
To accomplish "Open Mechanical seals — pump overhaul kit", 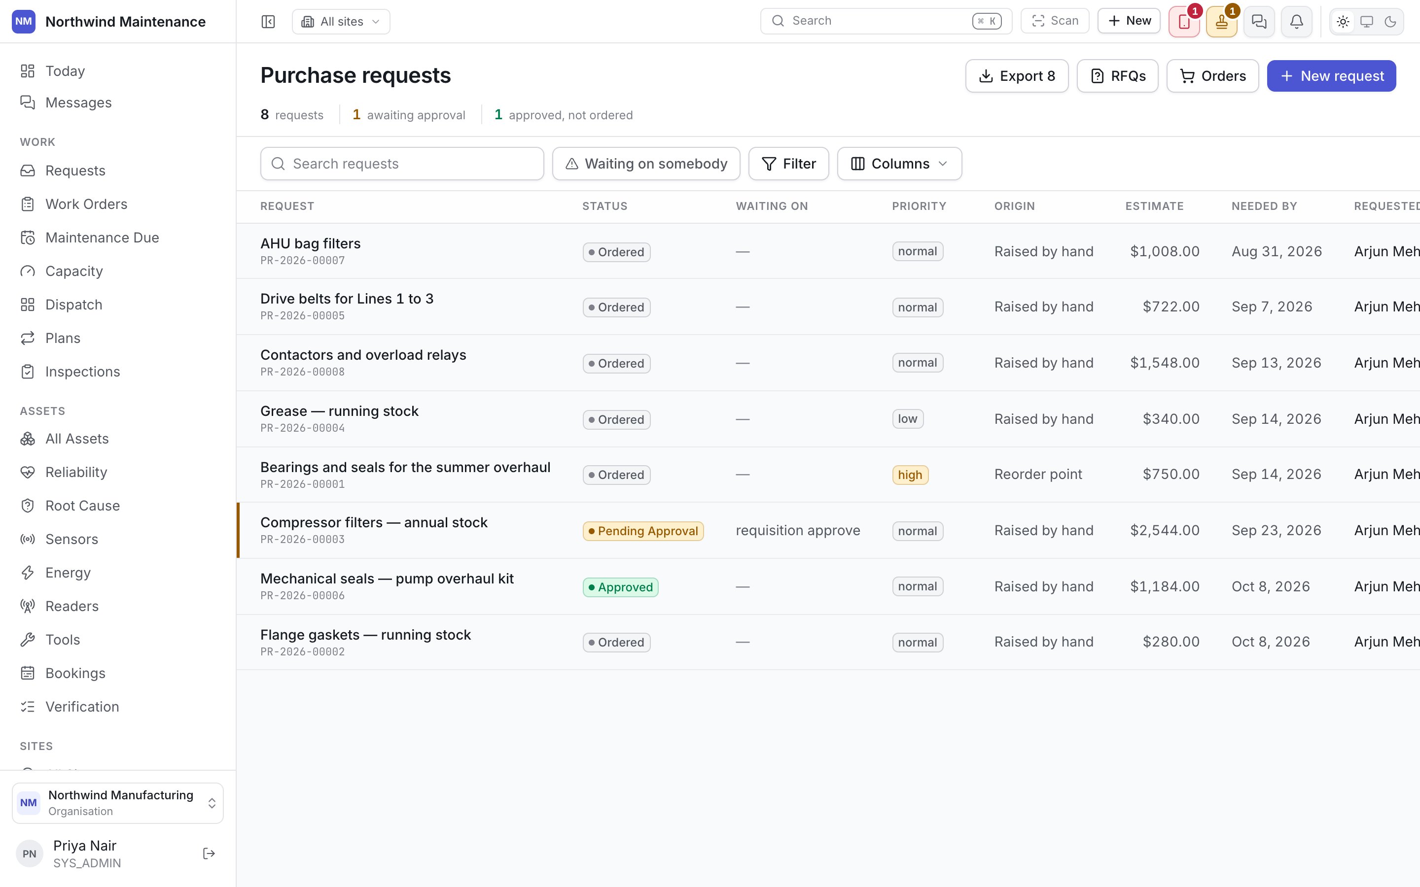I will pyautogui.click(x=387, y=579).
